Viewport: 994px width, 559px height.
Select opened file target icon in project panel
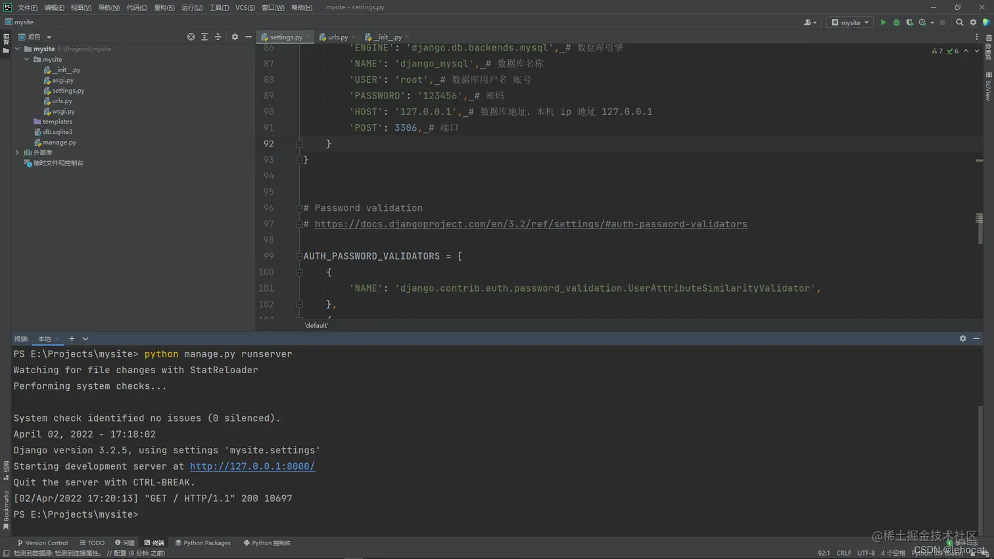(x=191, y=37)
